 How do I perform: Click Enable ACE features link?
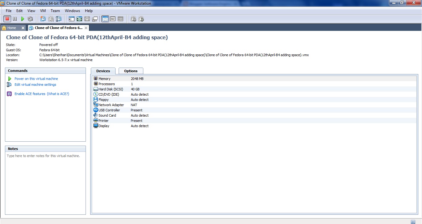coord(30,94)
